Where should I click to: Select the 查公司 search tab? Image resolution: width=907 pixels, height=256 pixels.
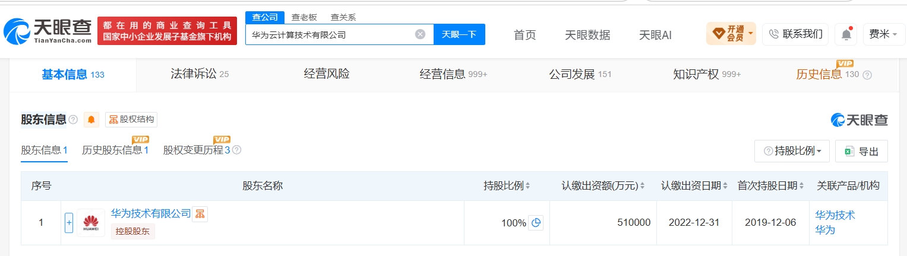point(265,17)
